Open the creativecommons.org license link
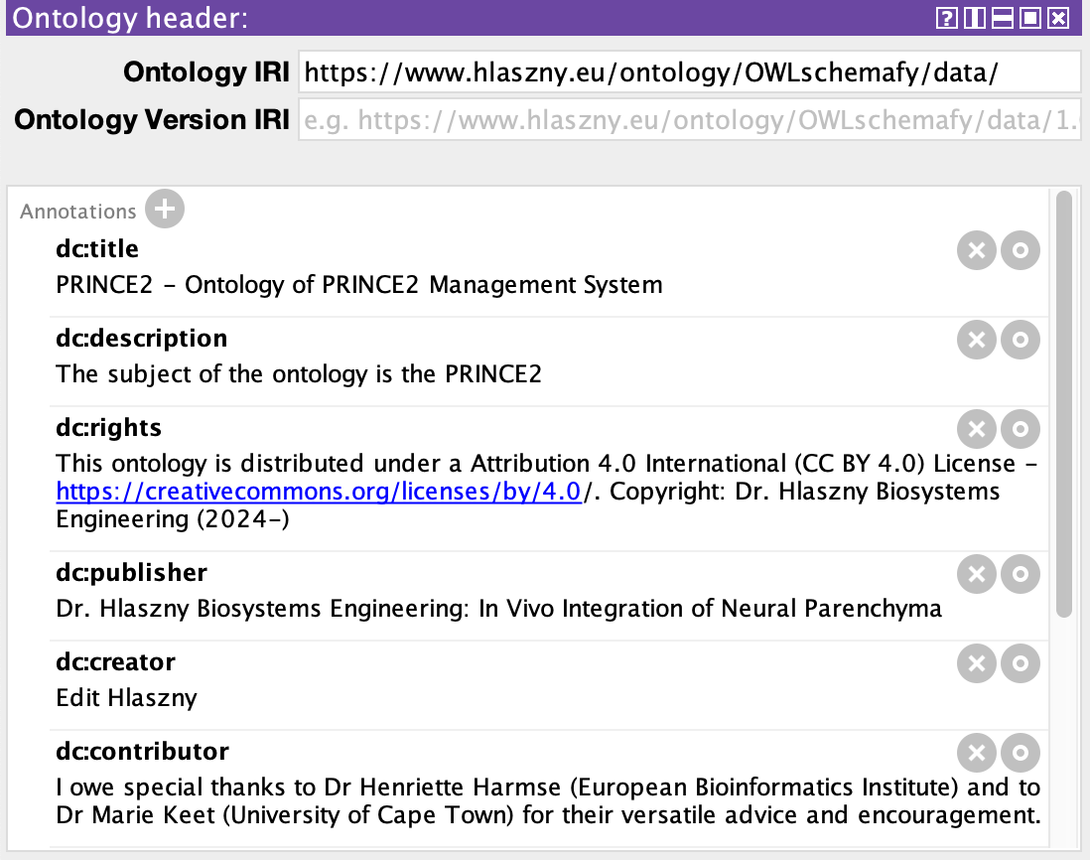Screen dimensions: 1090x860 [318, 493]
